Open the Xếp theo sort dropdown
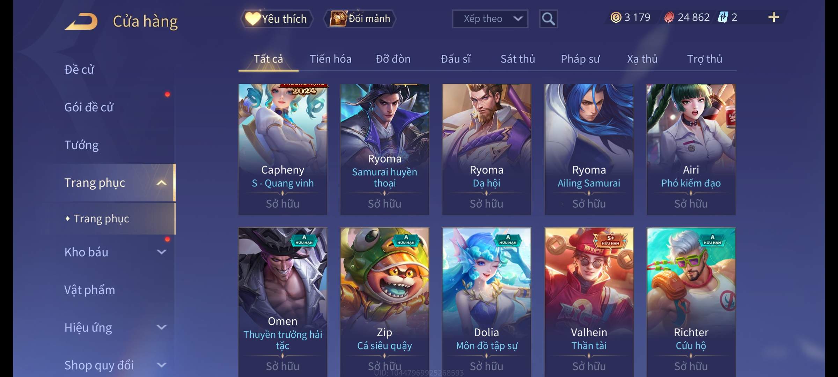Screen dimensions: 838x377 click(490, 19)
